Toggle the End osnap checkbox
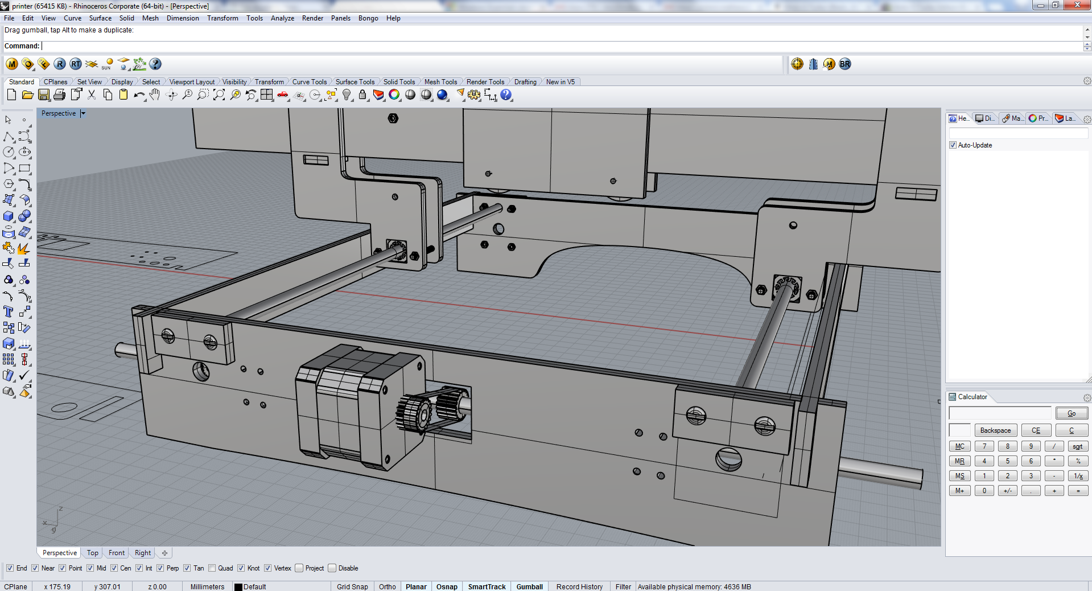This screenshot has height=591, width=1092. pyautogui.click(x=10, y=568)
